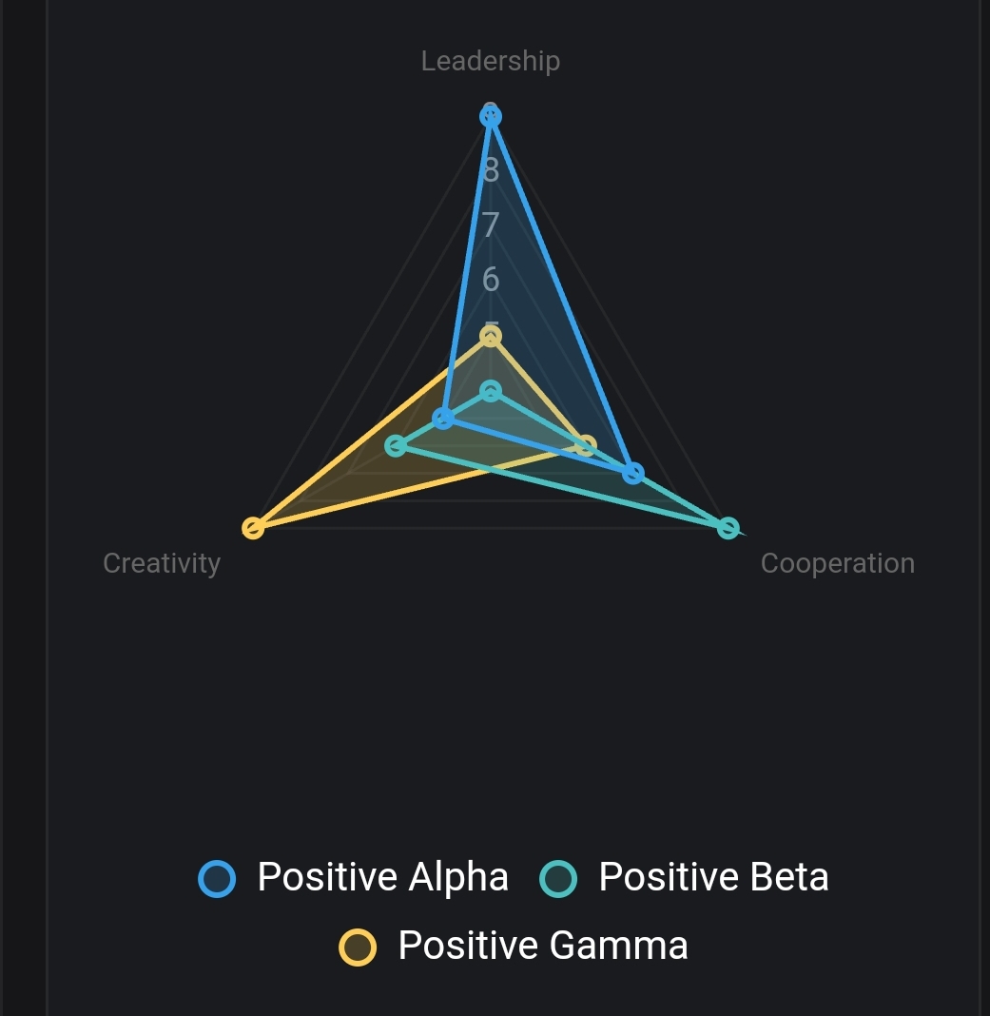Toggle the Positive Gamma legend marker

(359, 948)
